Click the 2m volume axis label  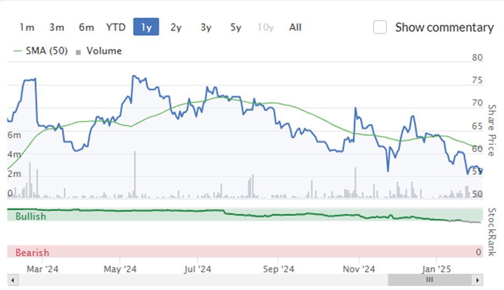point(14,174)
